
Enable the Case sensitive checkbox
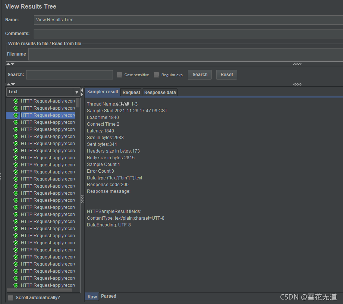click(x=119, y=75)
